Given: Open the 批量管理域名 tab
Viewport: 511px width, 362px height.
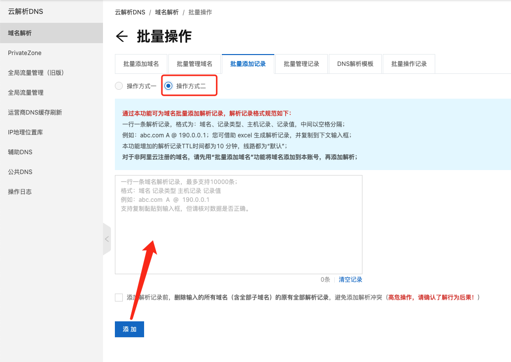Looking at the screenshot, I should pyautogui.click(x=195, y=64).
